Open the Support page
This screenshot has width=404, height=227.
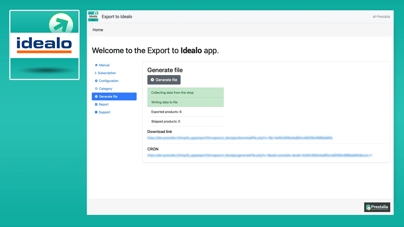[105, 112]
